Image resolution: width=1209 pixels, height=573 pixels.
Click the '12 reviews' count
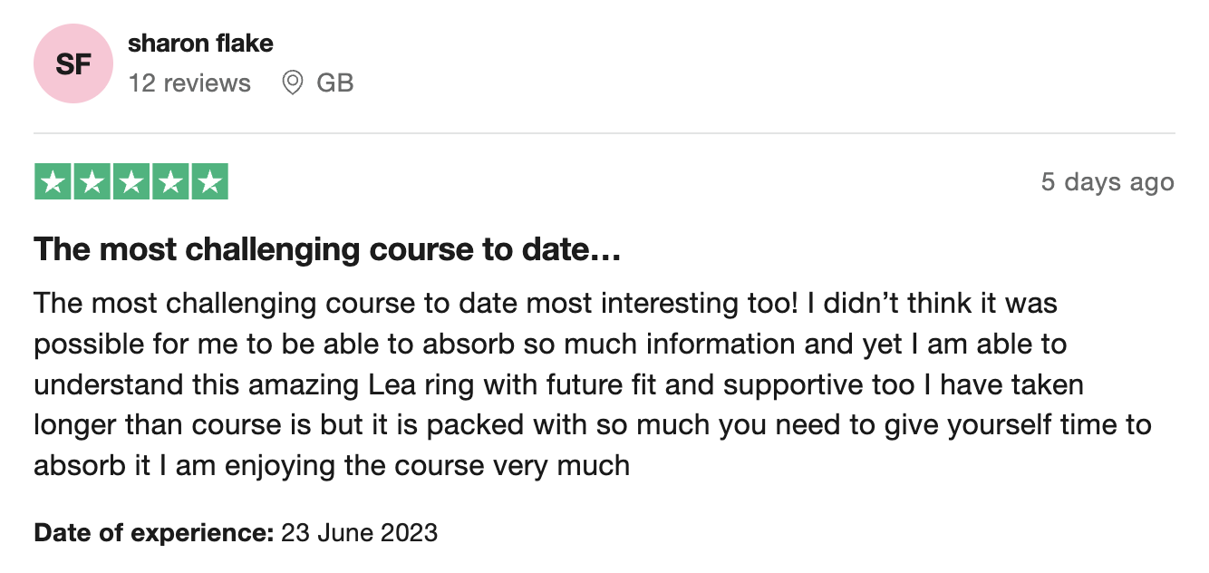[189, 83]
